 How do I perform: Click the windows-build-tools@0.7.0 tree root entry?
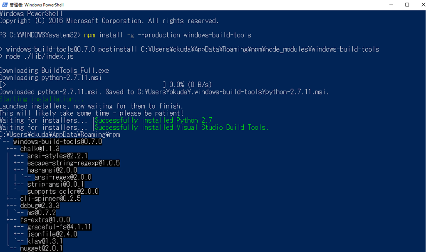point(57,142)
